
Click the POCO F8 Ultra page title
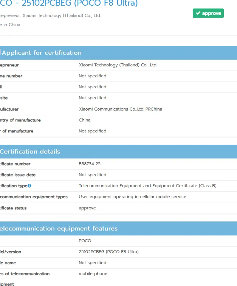pos(69,4)
